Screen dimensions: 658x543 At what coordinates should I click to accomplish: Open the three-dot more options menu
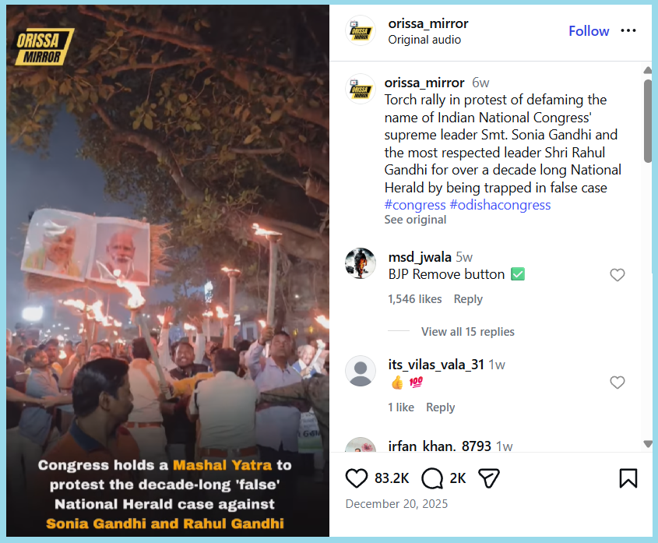click(628, 31)
